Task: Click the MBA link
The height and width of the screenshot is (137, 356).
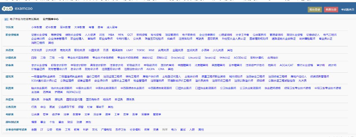Action: point(111,35)
